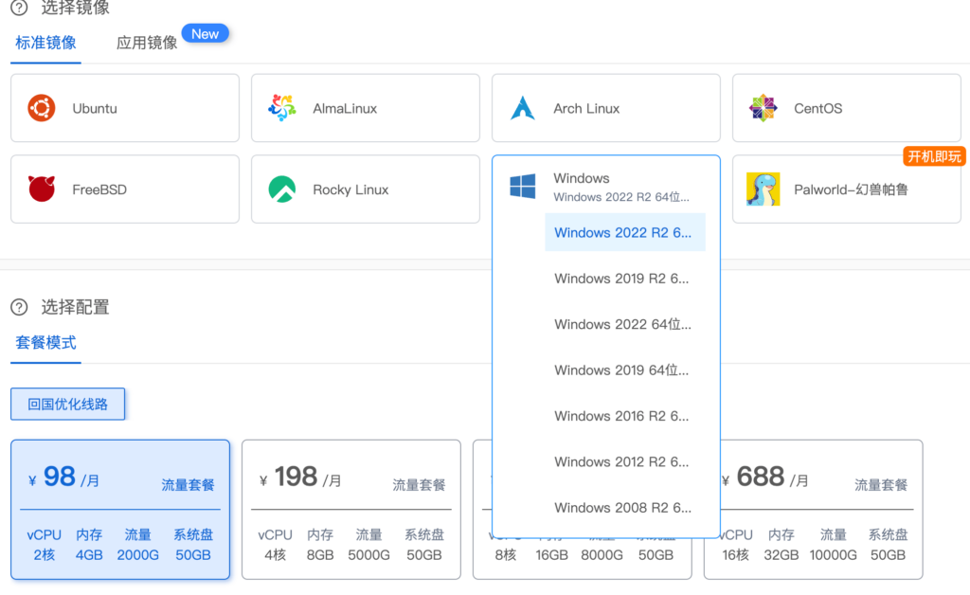Click the FreeBSD red daemon logo
The height and width of the screenshot is (595, 970).
click(42, 189)
